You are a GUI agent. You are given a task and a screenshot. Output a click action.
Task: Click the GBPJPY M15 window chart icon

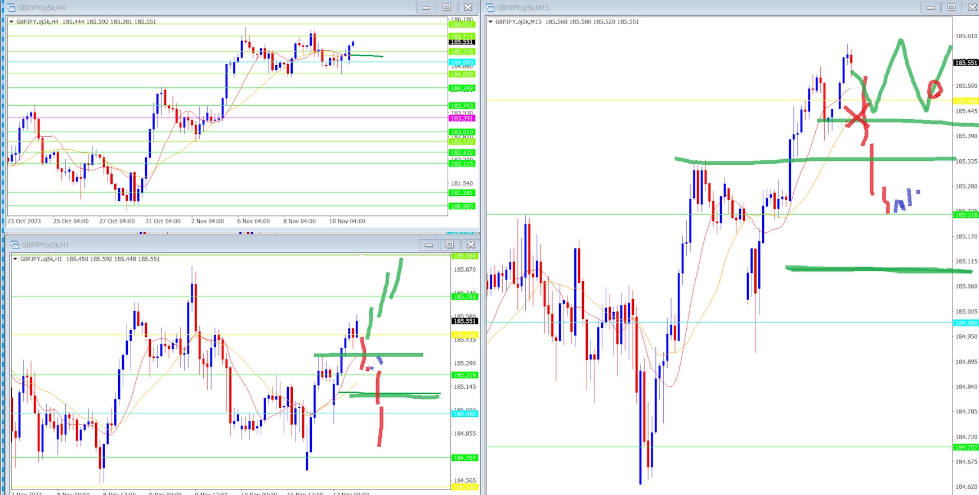490,8
